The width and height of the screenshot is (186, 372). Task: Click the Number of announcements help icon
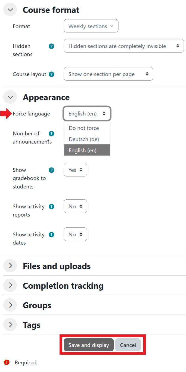click(51, 133)
